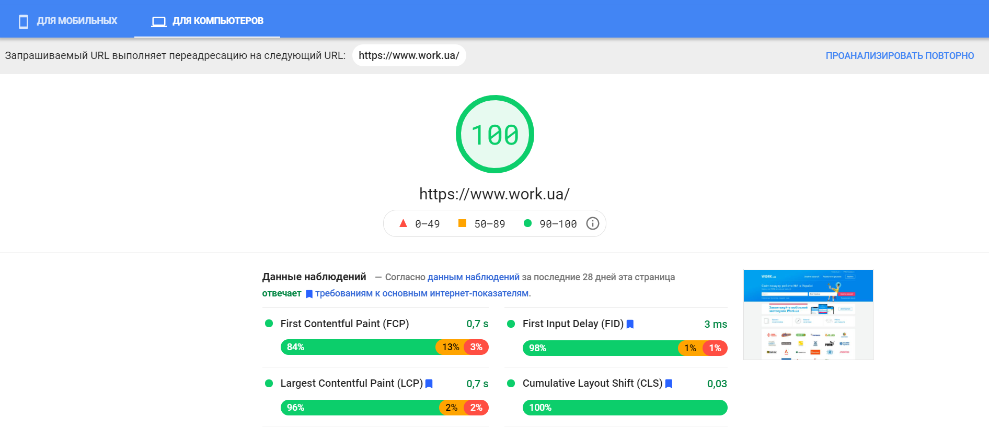Click bookmark icon before требованиям link

click(309, 294)
